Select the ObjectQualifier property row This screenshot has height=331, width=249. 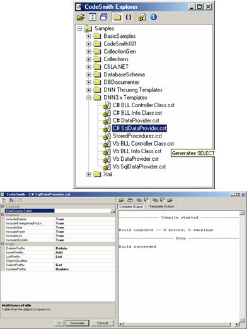[60, 261]
